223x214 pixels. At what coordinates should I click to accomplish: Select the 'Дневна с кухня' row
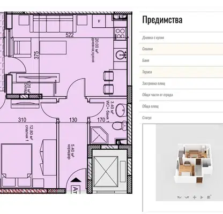(x=181, y=37)
